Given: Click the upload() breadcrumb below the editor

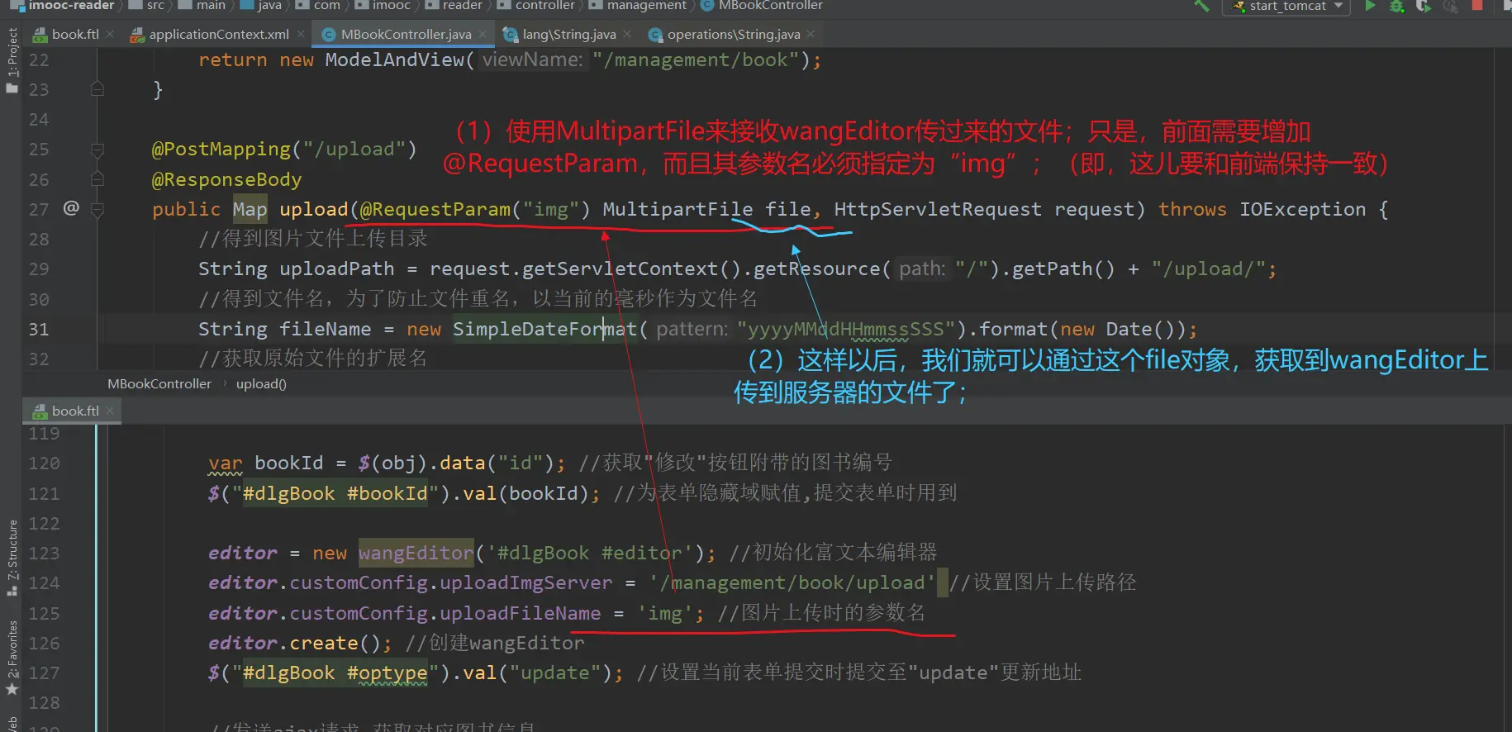Looking at the screenshot, I should [261, 384].
